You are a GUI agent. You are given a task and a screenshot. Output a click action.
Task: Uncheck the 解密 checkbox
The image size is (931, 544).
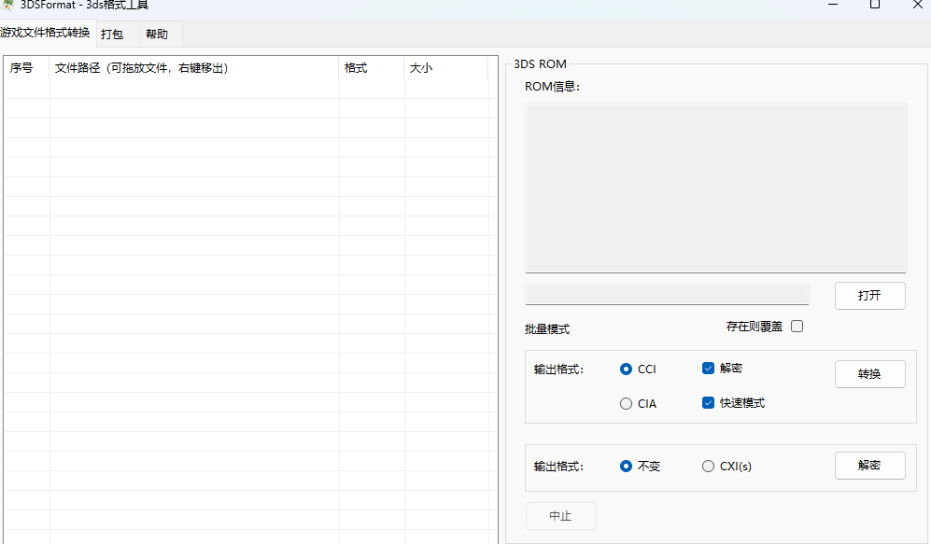(708, 369)
